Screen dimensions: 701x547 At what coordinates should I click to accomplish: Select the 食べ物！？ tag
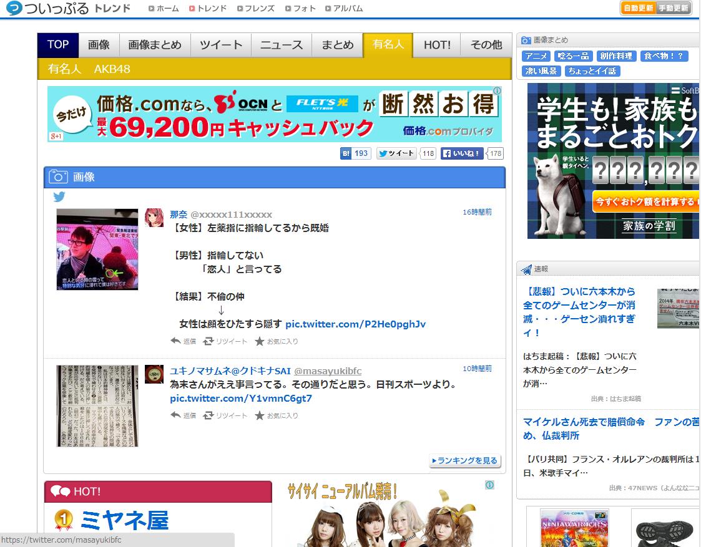coord(664,56)
